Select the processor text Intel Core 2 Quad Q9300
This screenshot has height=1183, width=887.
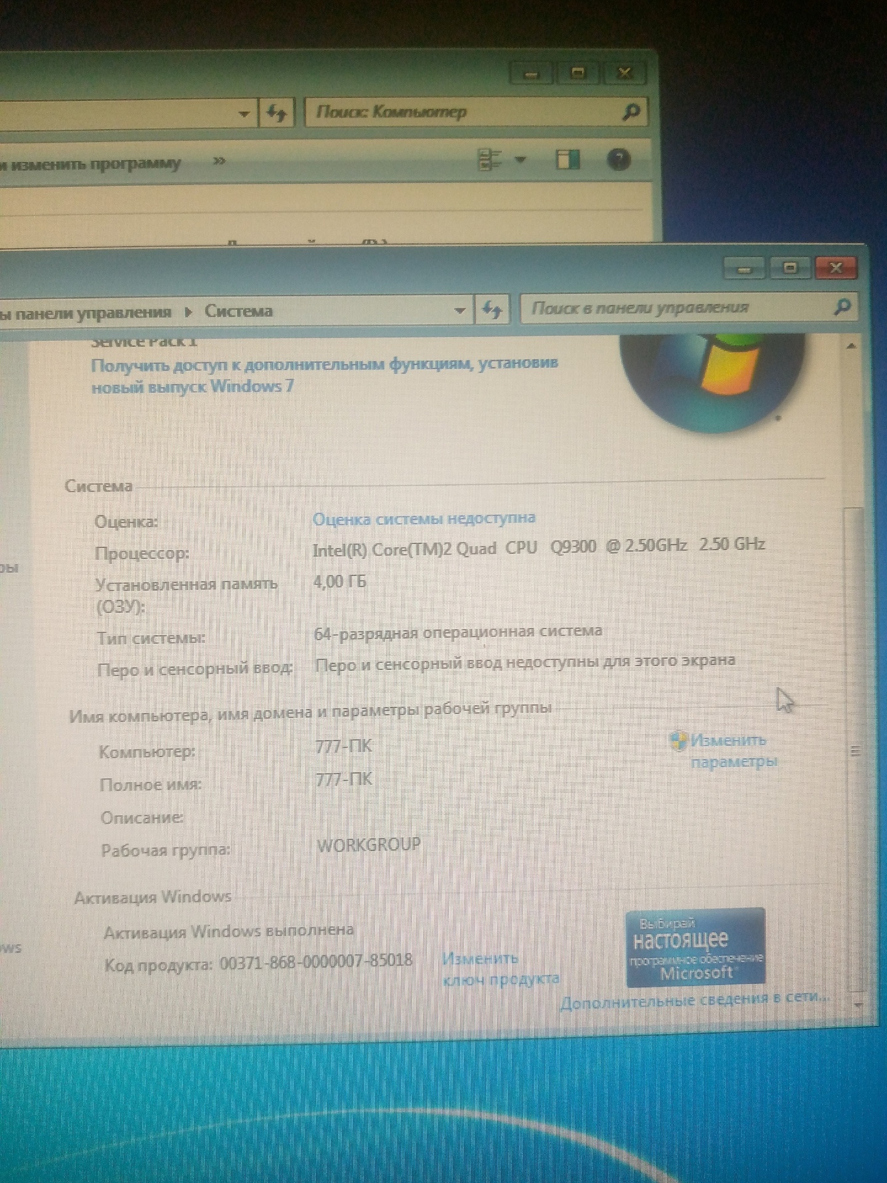(x=539, y=547)
